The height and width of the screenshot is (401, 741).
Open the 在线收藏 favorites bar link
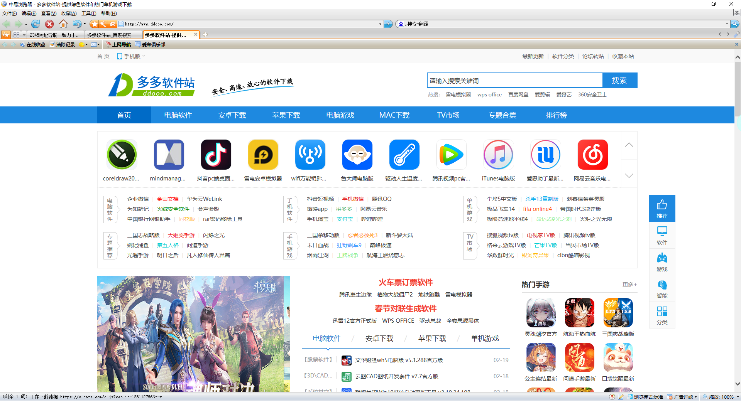(32, 45)
